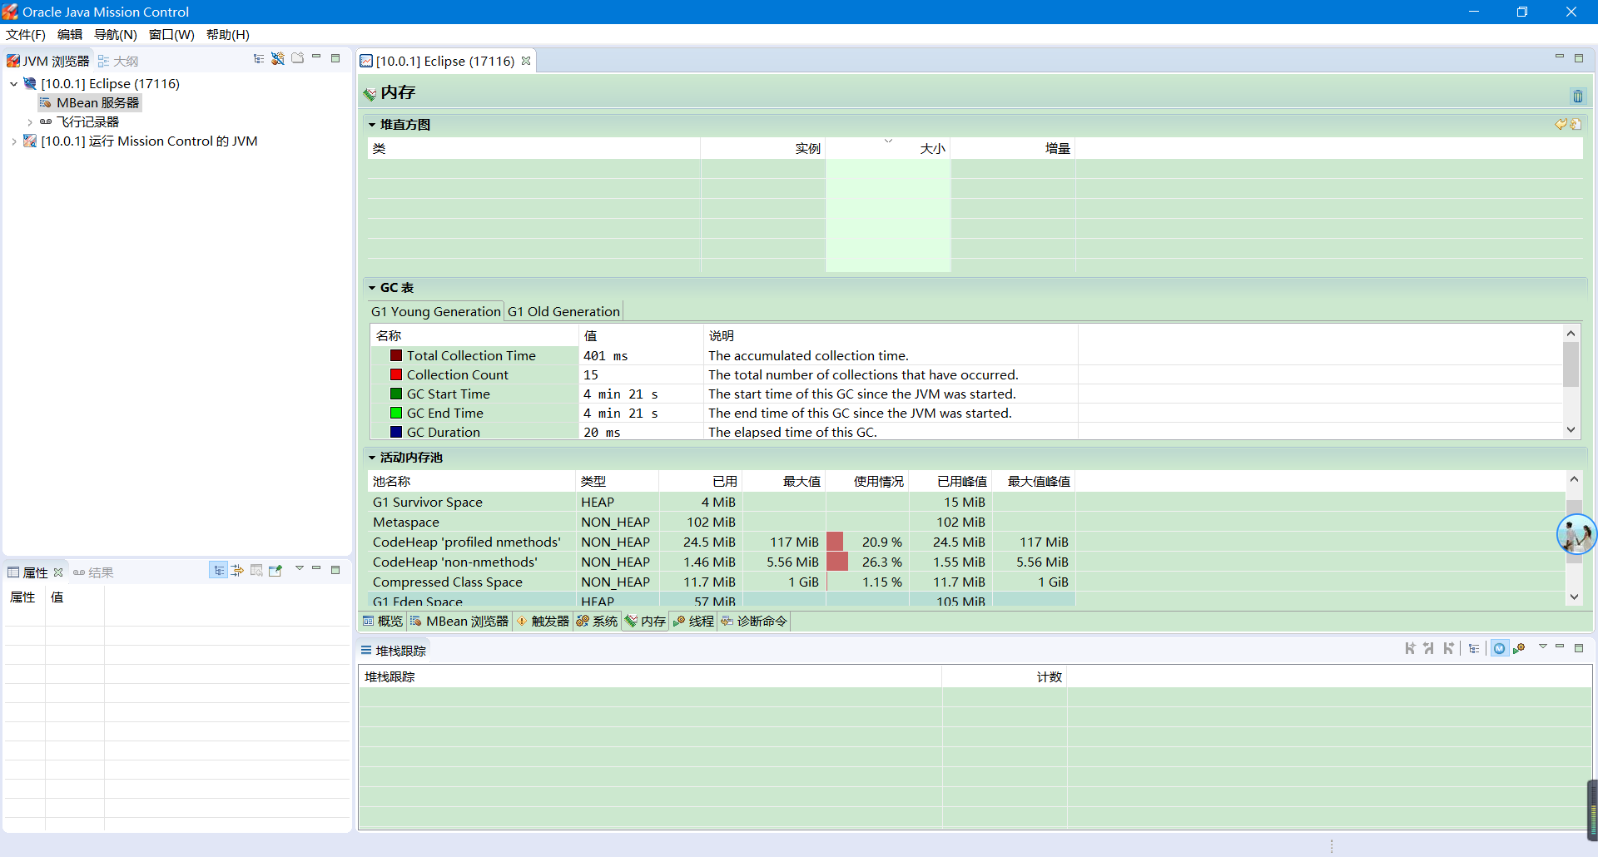Image resolution: width=1598 pixels, height=857 pixels.
Task: Open the 帮助(H) menu
Action: tap(228, 35)
